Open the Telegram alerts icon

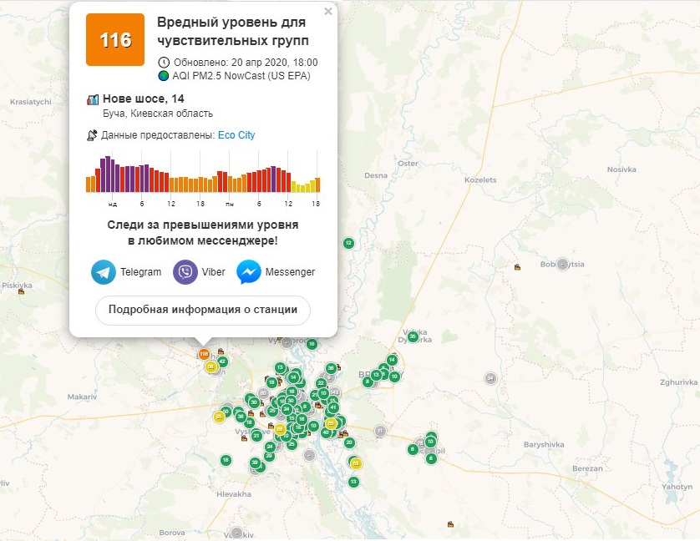point(104,272)
